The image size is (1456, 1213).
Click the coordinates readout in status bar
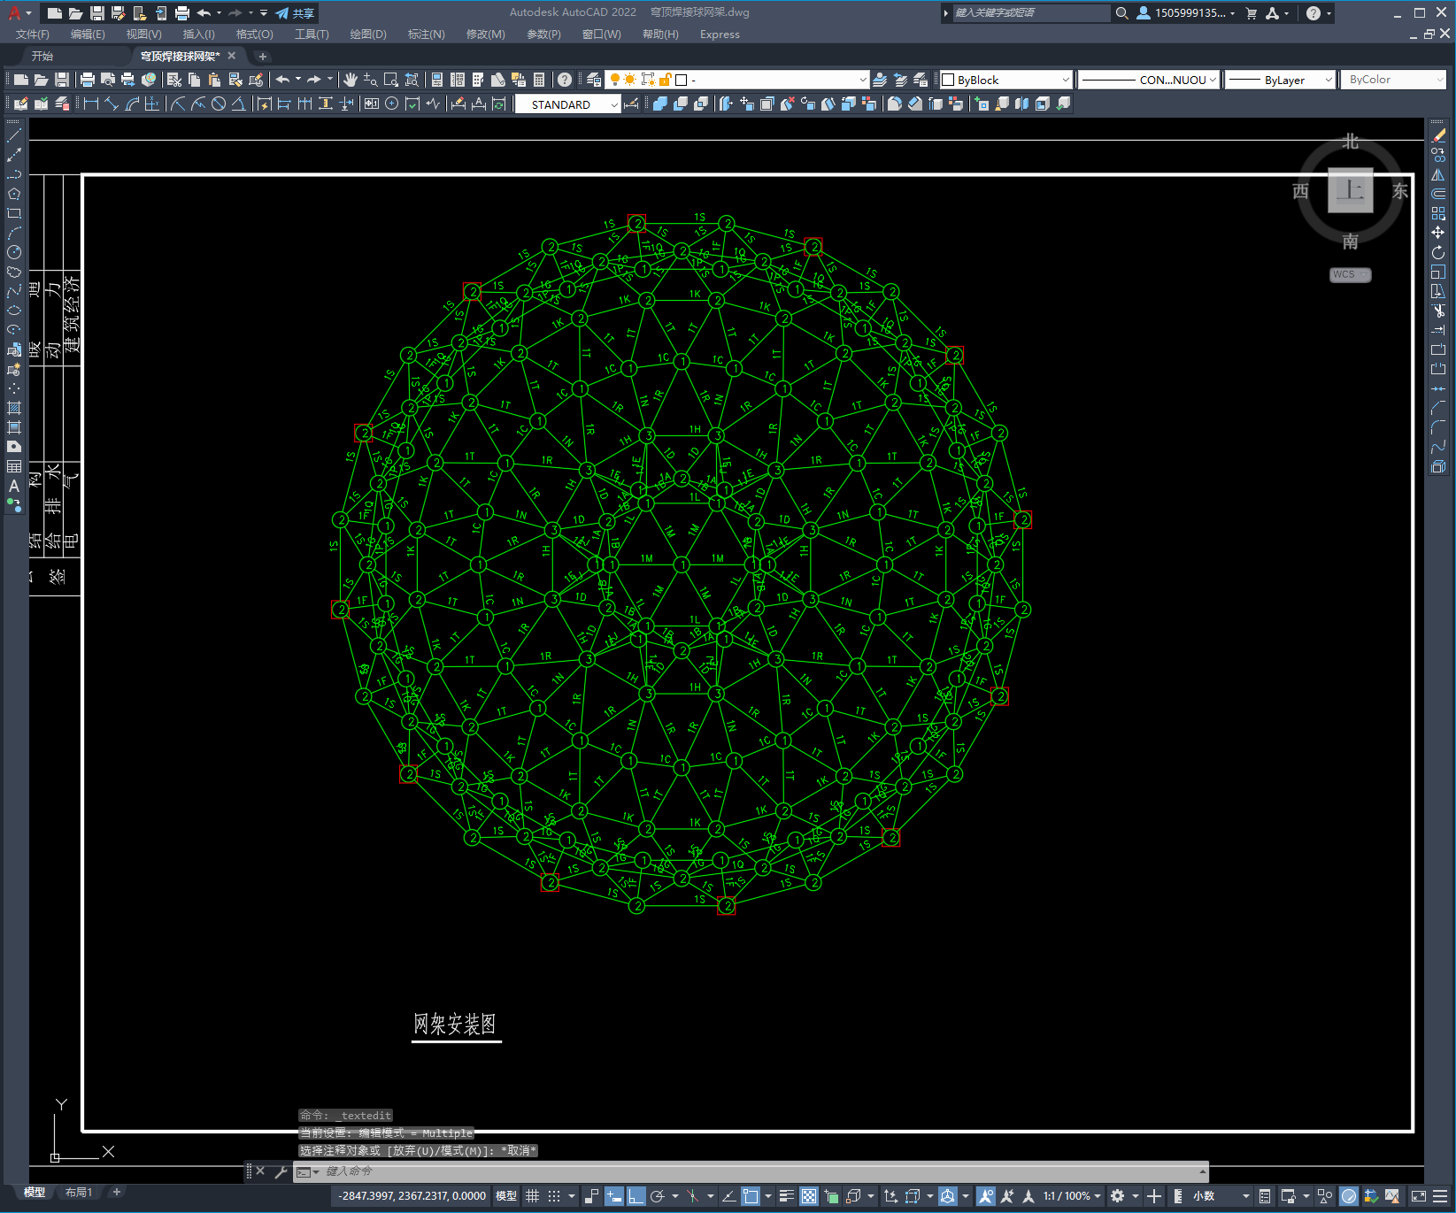[412, 1196]
